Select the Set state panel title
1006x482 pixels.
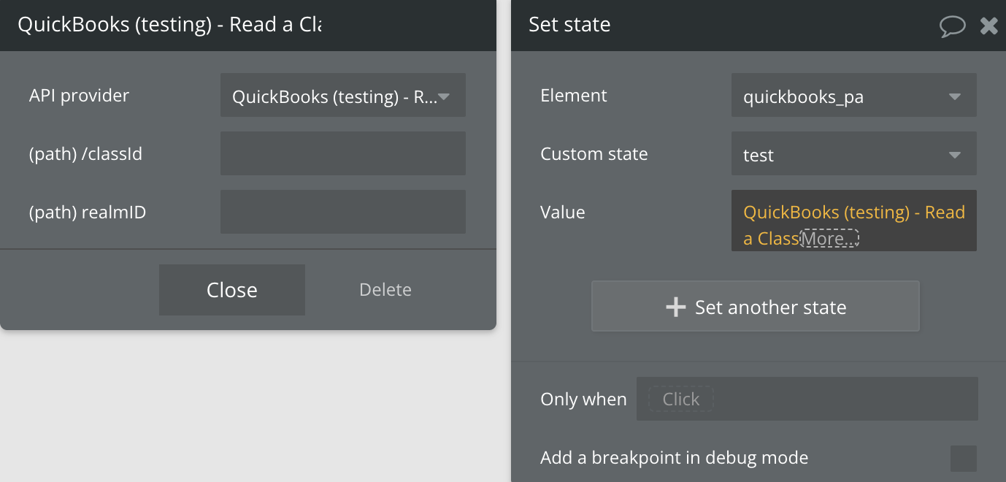click(569, 25)
